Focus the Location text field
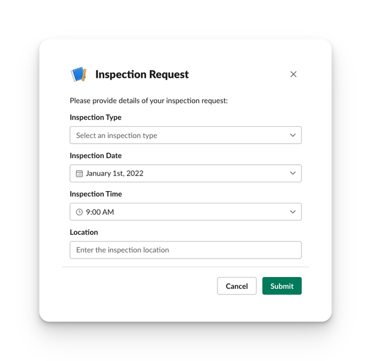371x361 pixels. [x=185, y=250]
